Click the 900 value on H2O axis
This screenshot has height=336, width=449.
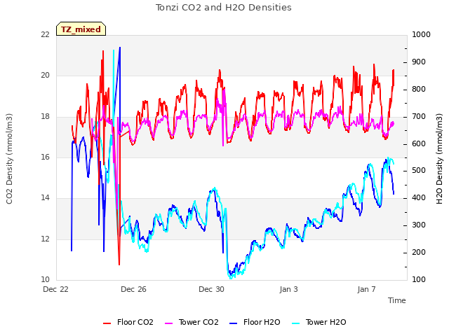click(419, 62)
